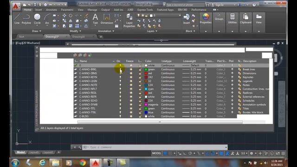
Task: Select the Text annotation tool
Action: tap(95, 19)
